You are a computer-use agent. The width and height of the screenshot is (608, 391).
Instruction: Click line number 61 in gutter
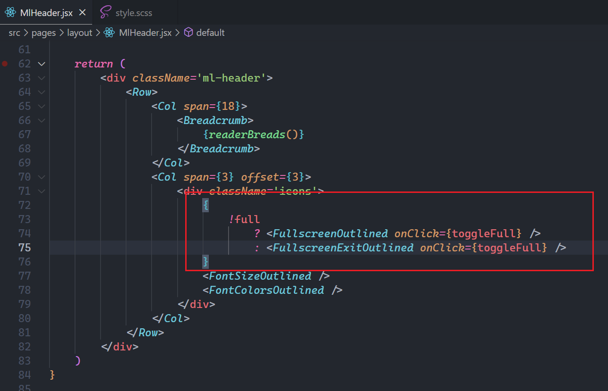point(25,50)
